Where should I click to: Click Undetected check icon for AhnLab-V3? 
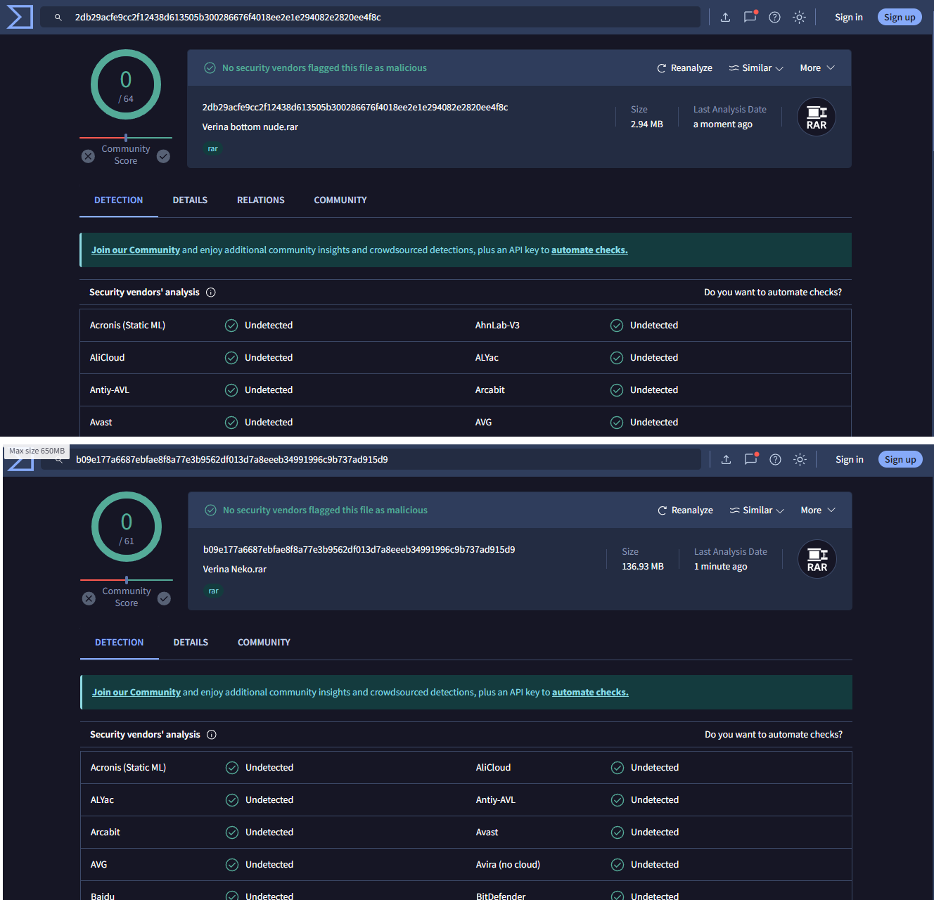pos(617,326)
